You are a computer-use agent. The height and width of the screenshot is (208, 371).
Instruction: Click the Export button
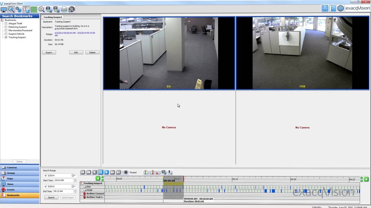pyautogui.click(x=49, y=53)
